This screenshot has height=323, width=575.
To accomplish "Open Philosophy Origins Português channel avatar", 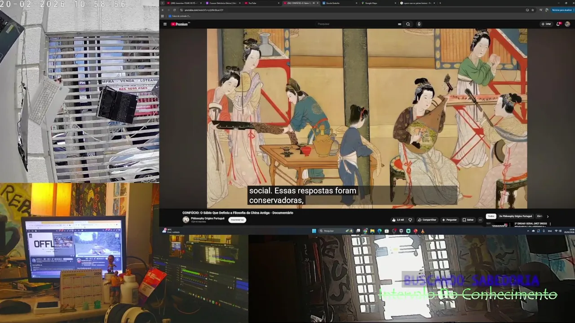I will click(x=186, y=219).
